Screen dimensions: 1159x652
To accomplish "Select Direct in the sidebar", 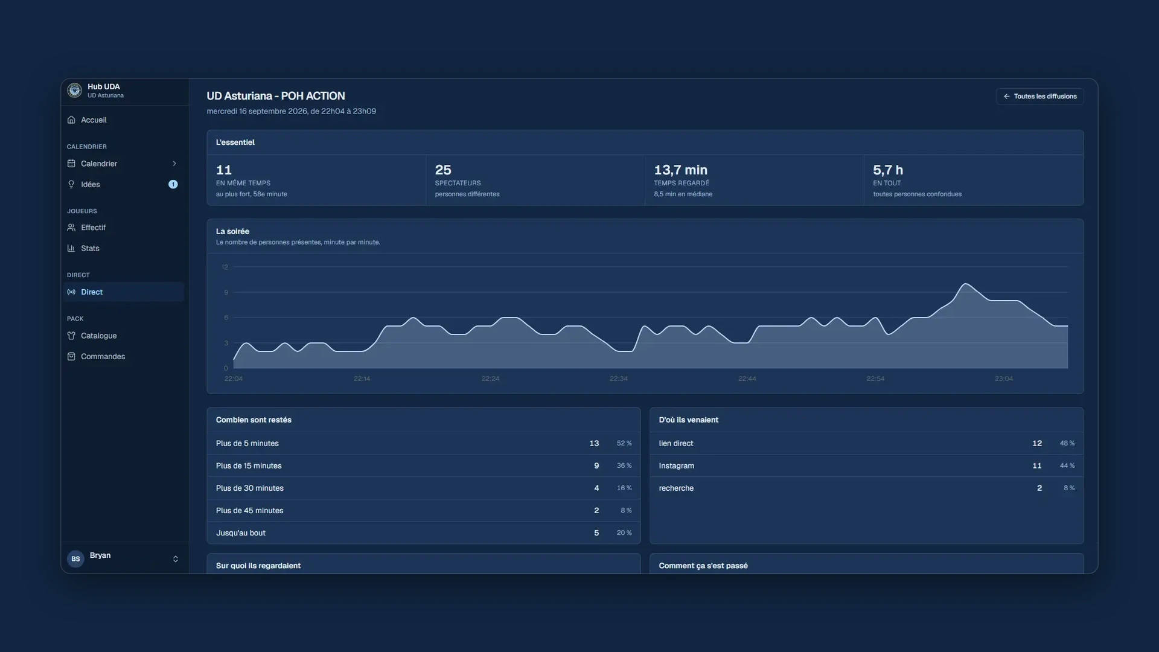I will coord(124,292).
